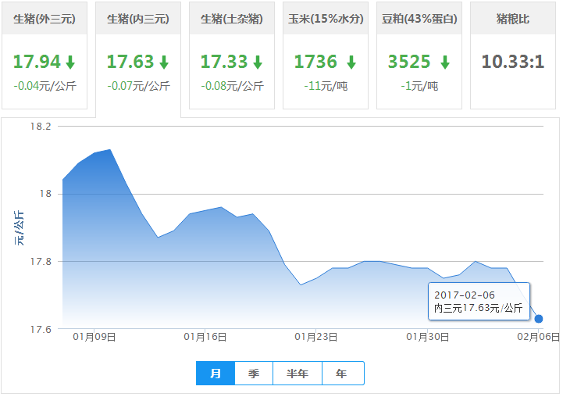This screenshot has width=563, height=397.
Task: Click the -0.07元/公斤 change text
Action: (138, 86)
